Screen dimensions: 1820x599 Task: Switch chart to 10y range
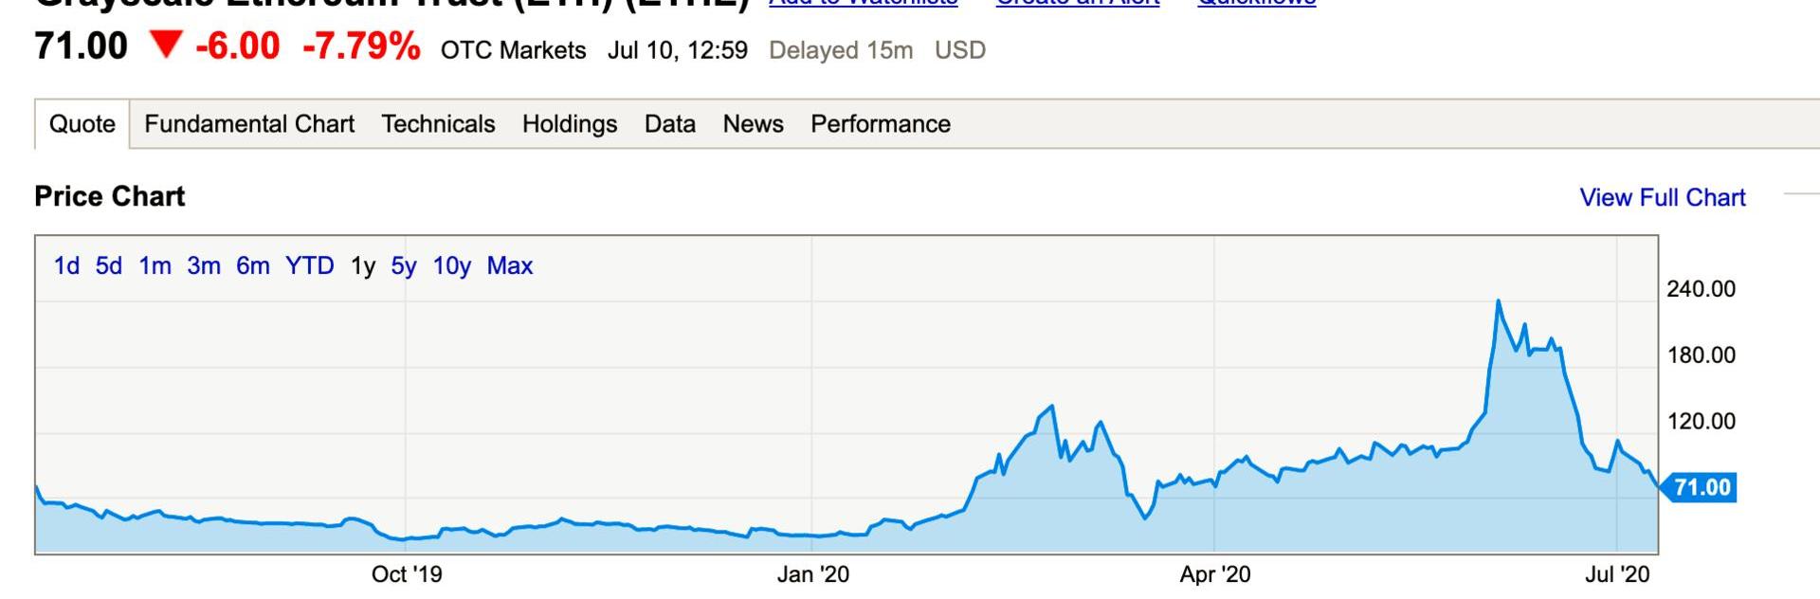click(x=452, y=266)
